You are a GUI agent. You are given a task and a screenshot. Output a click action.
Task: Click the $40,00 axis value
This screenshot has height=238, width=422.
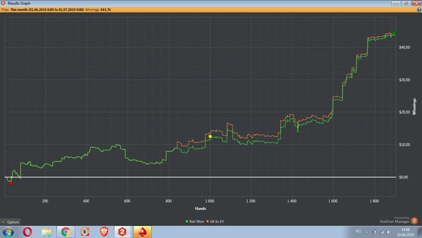[x=405, y=47]
